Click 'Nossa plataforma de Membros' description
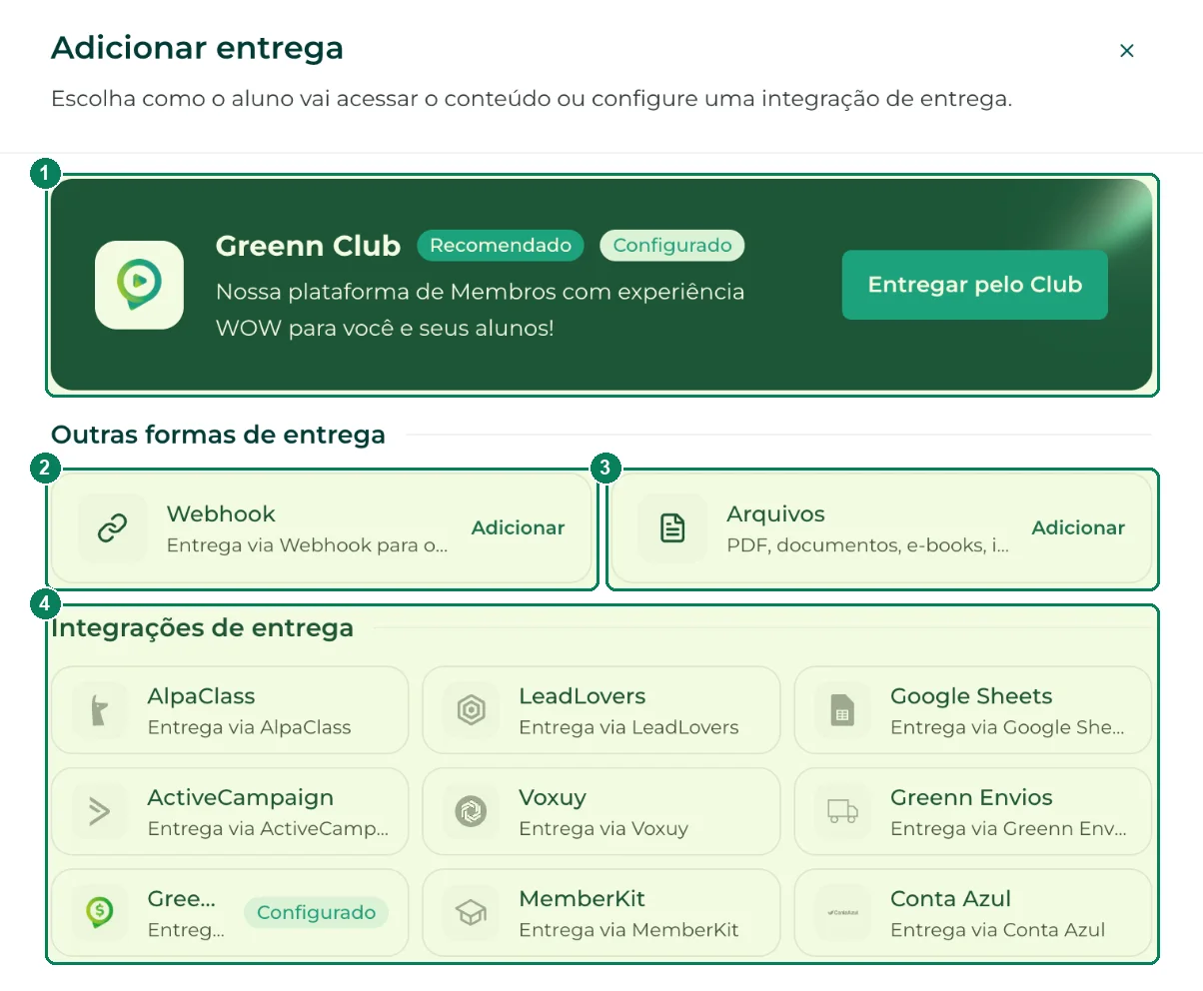This screenshot has height=991, width=1203. 480,310
